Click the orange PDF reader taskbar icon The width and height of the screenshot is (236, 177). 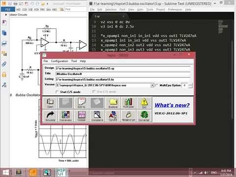pos(32,172)
